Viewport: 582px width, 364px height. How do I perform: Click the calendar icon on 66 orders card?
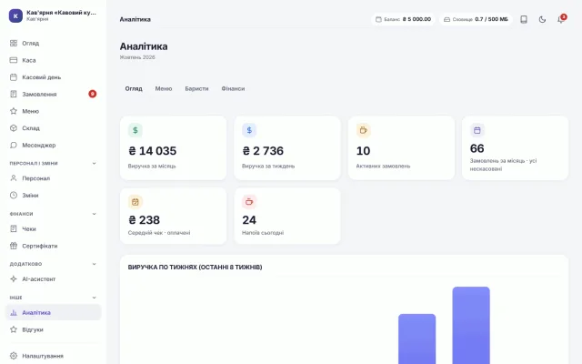point(477,130)
